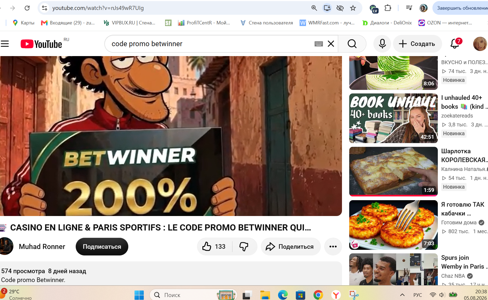Image resolution: width=488 pixels, height=300 pixels.
Task: Open Microsoft Store from the taskbar
Action: [x=300, y=295]
